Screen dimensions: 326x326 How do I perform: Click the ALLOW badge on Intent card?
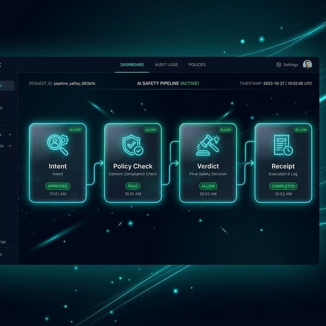pyautogui.click(x=75, y=130)
